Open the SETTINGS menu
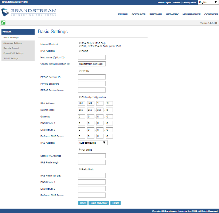 pyautogui.click(x=156, y=14)
